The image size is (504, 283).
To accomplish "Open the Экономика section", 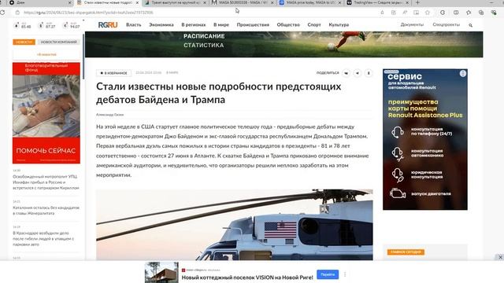I will click(161, 24).
